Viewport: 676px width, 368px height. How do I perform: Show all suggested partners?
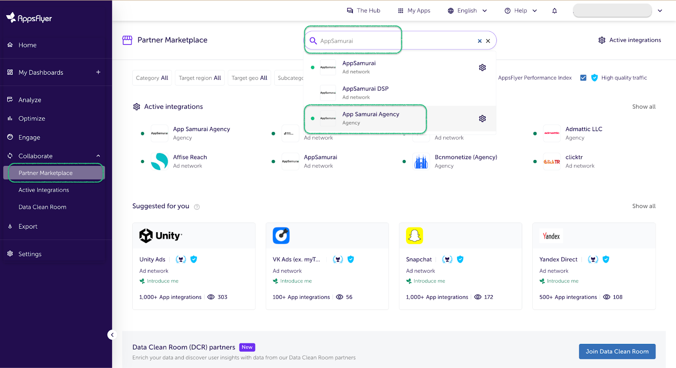pos(643,206)
